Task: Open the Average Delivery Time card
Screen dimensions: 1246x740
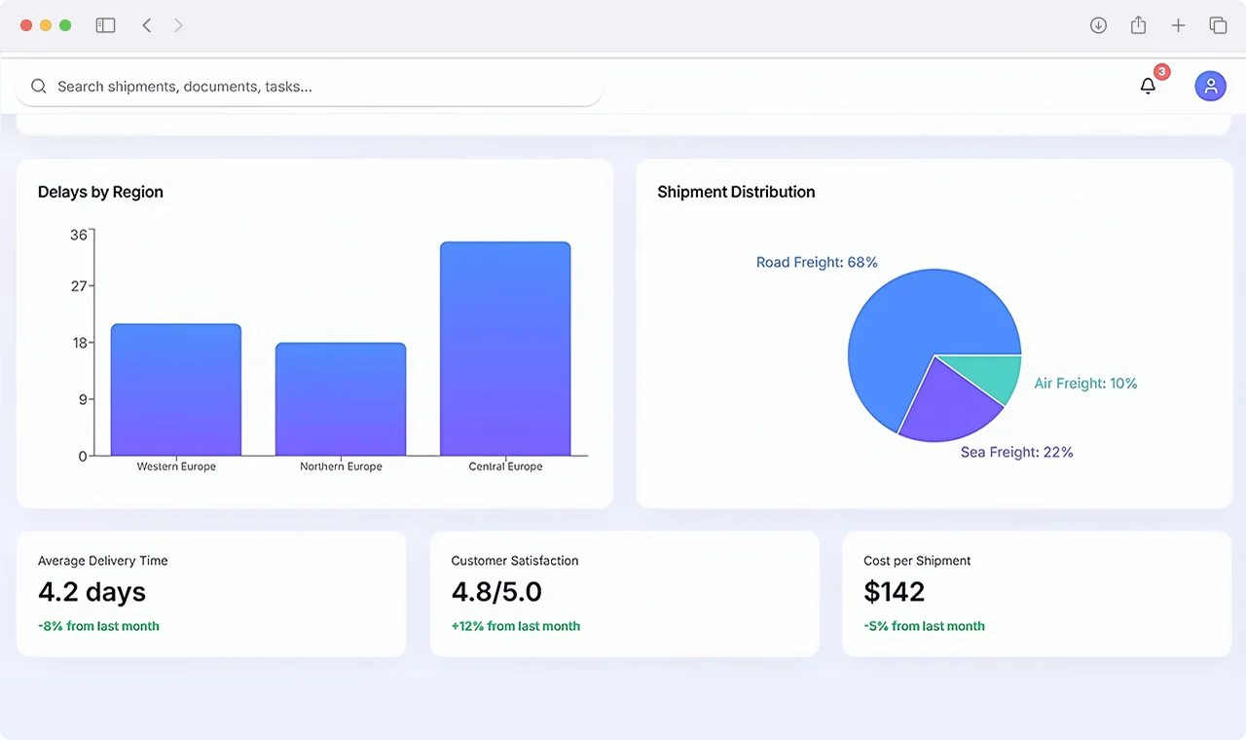Action: click(x=211, y=594)
